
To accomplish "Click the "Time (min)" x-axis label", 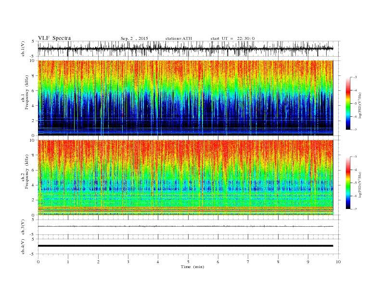I will (192, 267).
